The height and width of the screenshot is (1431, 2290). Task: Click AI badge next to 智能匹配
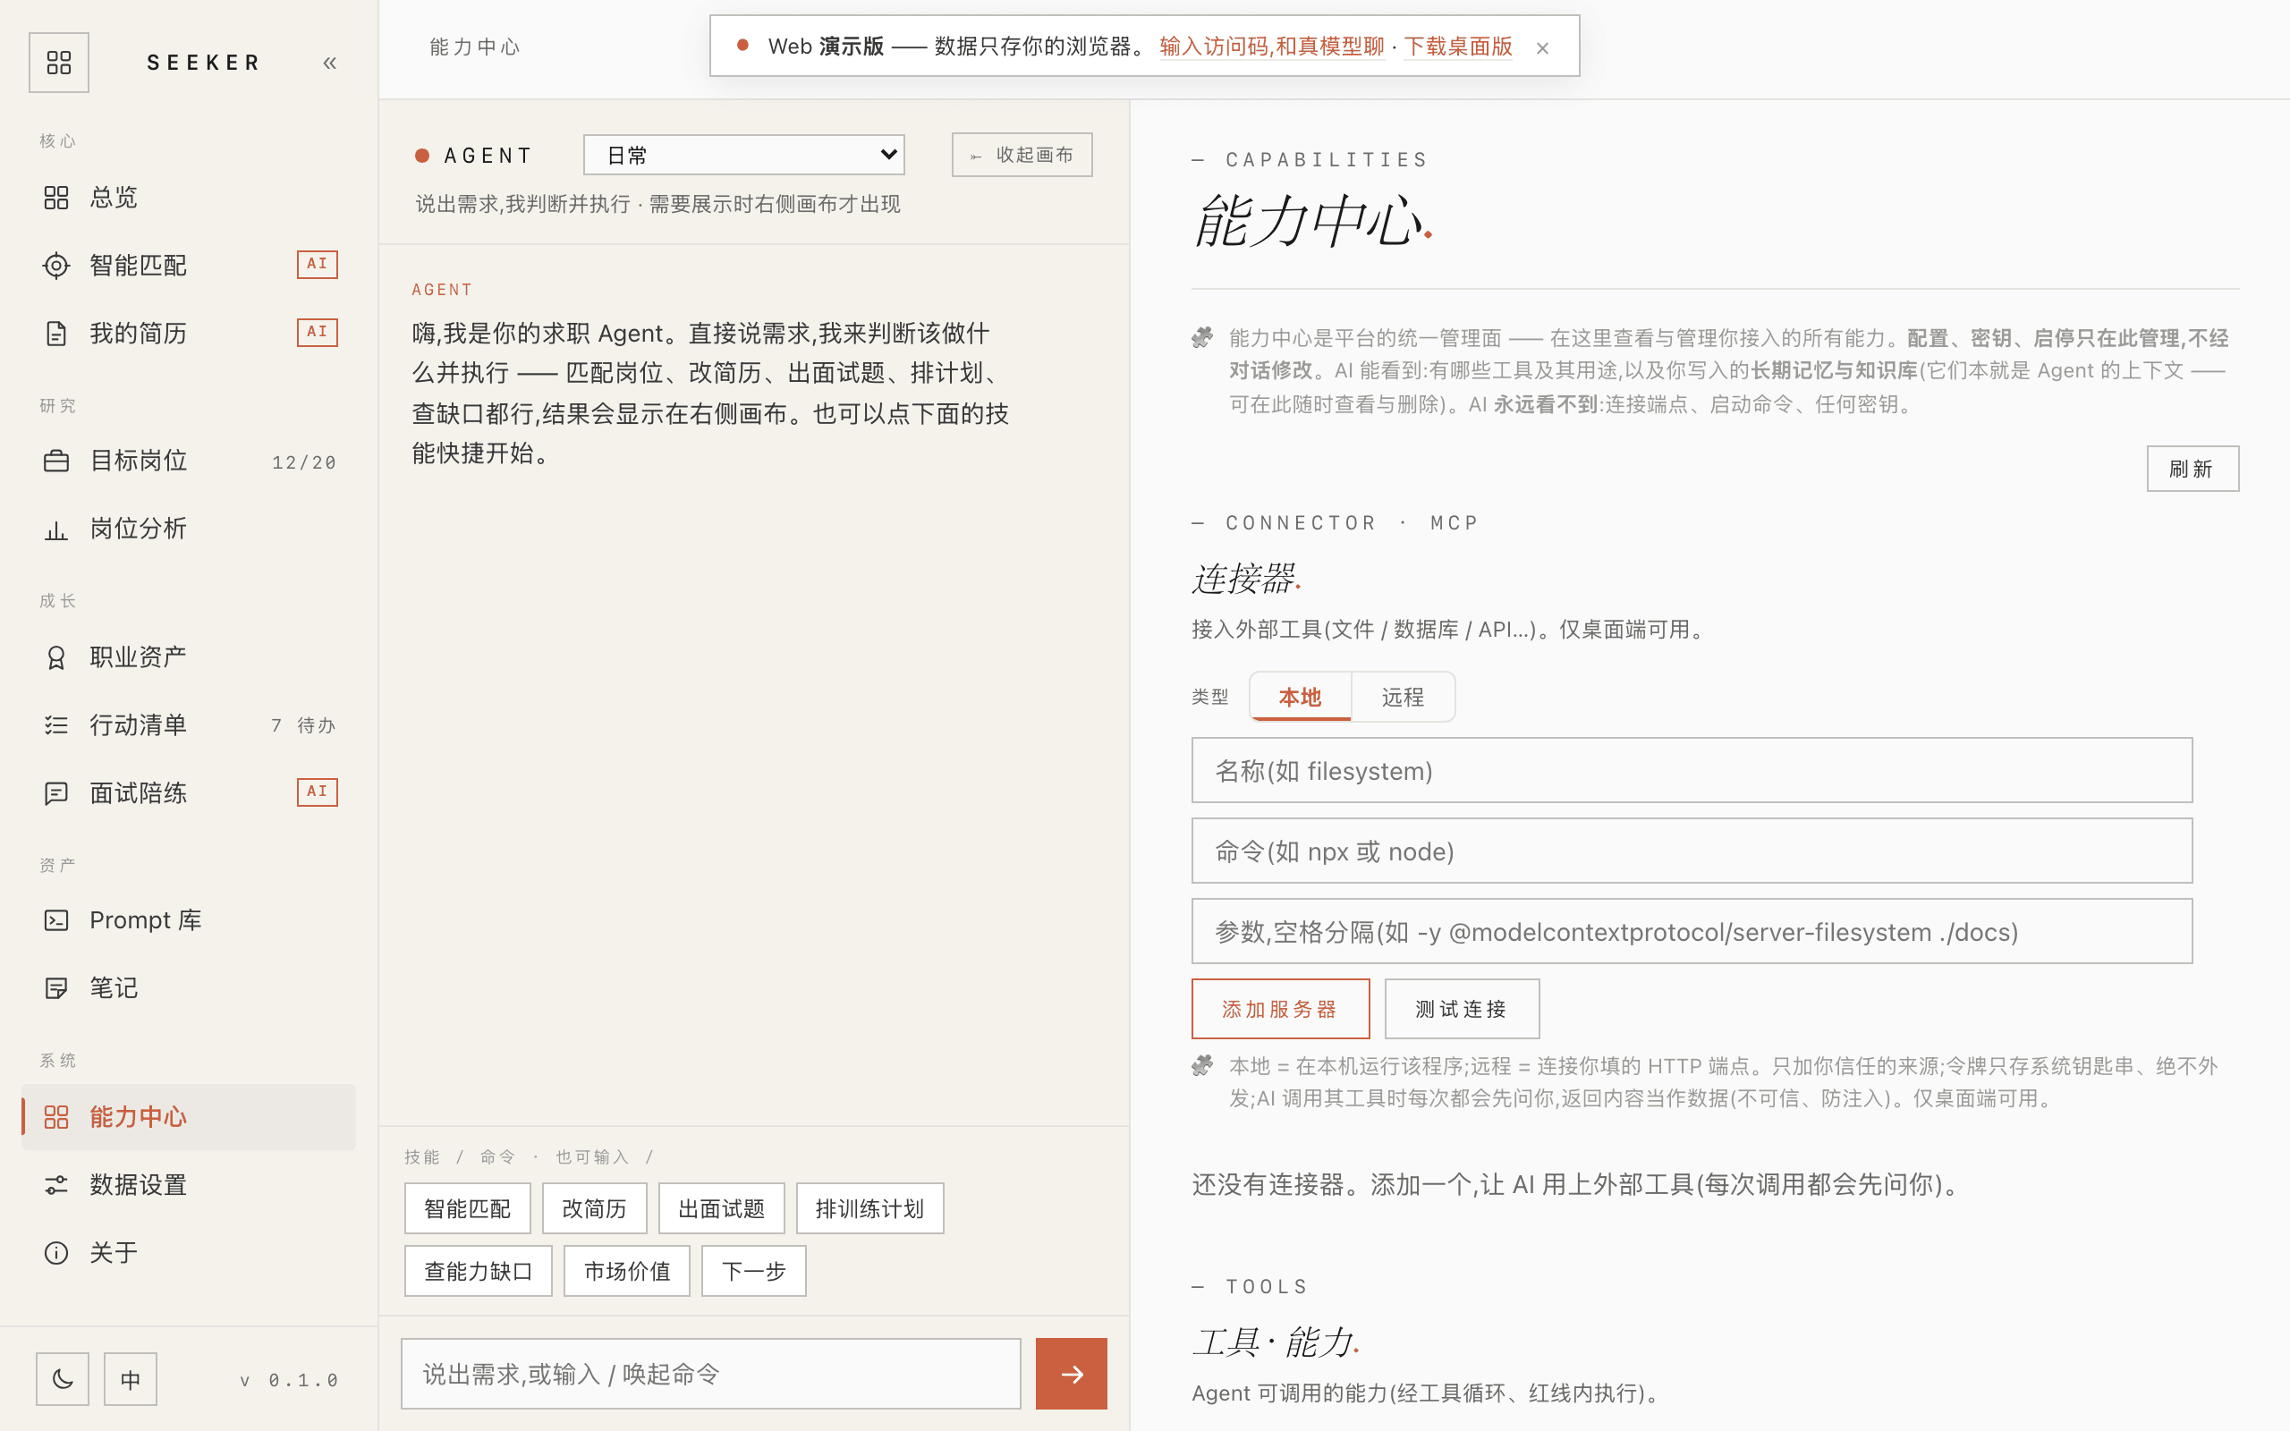pyautogui.click(x=317, y=264)
